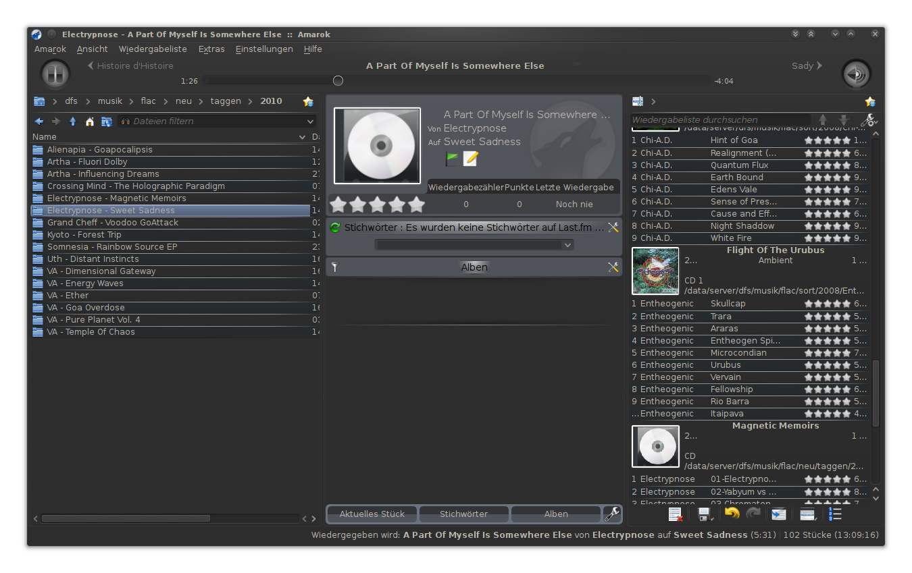Go forward in file browser history
This screenshot has height=573, width=912.
55,121
